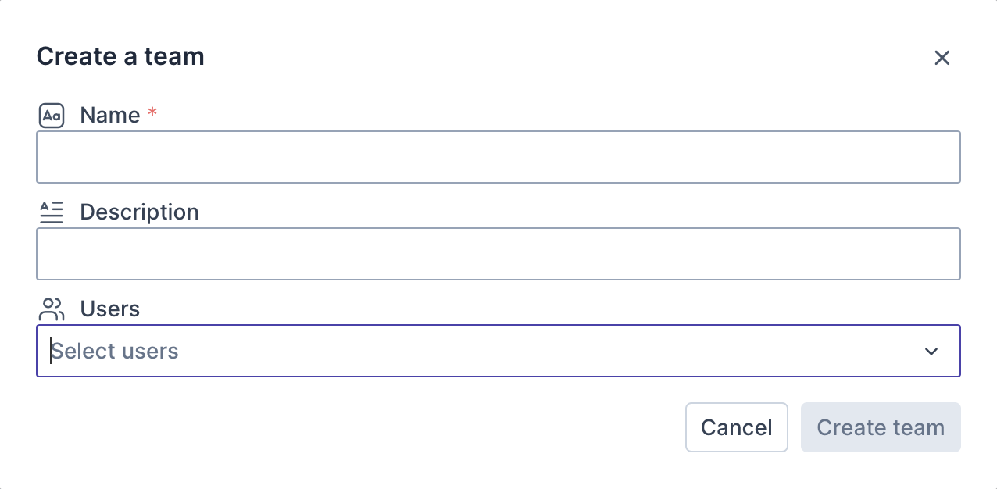Click the Description field label

[139, 212]
